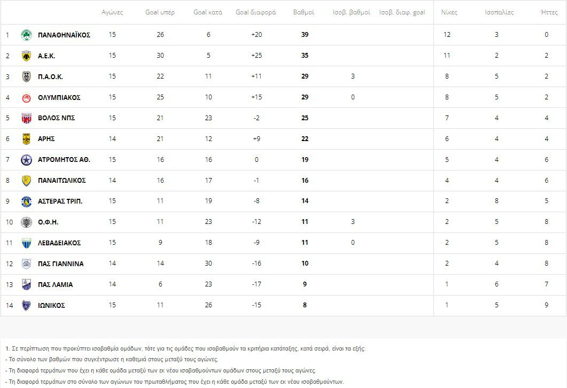Screen dimensions: 567x388
Task: Click the AEK yellow club crest
Action: click(x=26, y=56)
